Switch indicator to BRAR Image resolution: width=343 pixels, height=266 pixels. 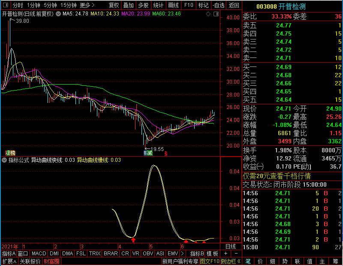[111, 254]
